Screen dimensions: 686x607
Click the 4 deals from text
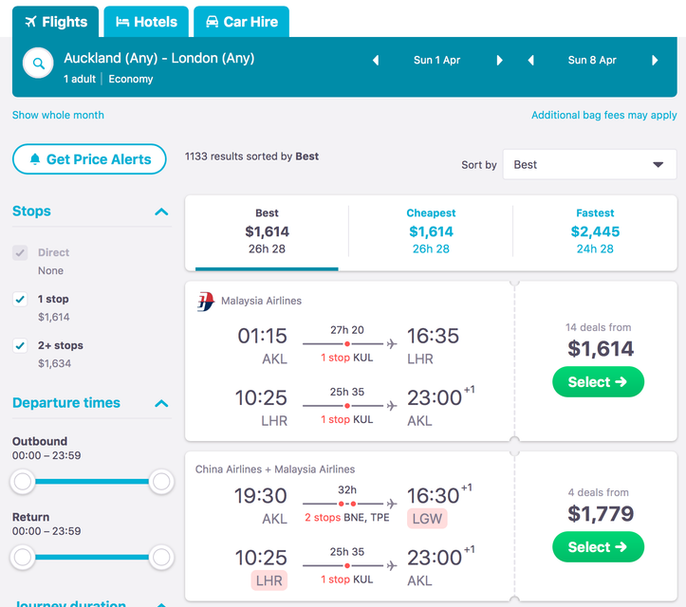598,492
